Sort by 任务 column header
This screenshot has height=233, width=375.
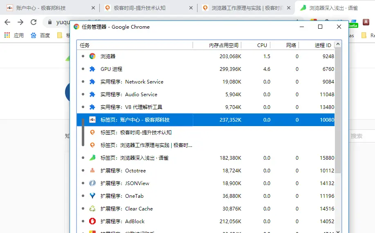coord(135,45)
